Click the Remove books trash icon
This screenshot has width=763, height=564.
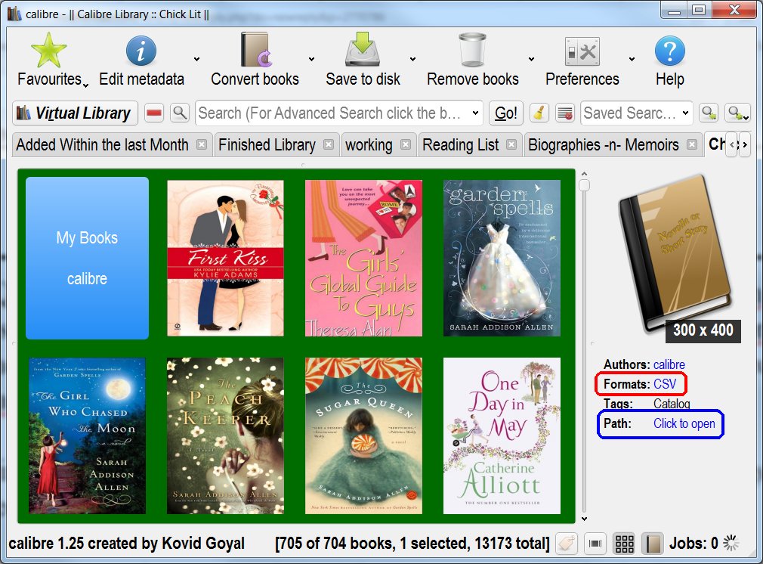coord(472,50)
